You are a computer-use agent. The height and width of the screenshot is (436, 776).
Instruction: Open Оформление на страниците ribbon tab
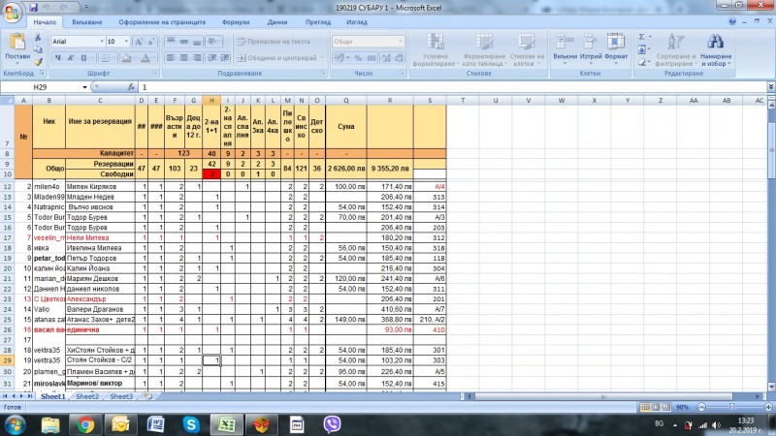(x=162, y=22)
